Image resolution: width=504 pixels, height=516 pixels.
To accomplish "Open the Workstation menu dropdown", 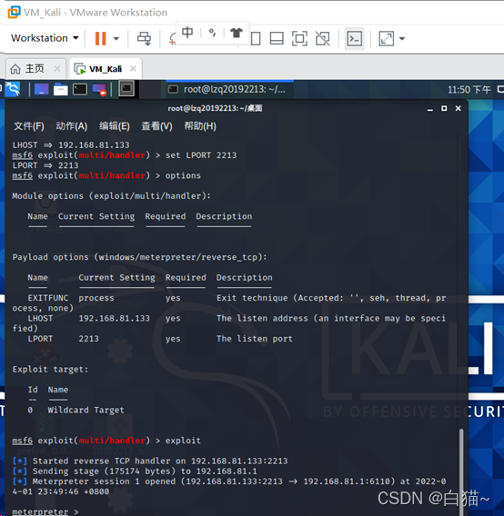I will click(x=45, y=38).
